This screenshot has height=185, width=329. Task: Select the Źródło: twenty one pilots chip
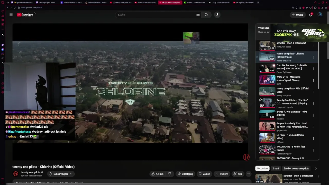tap(296, 169)
